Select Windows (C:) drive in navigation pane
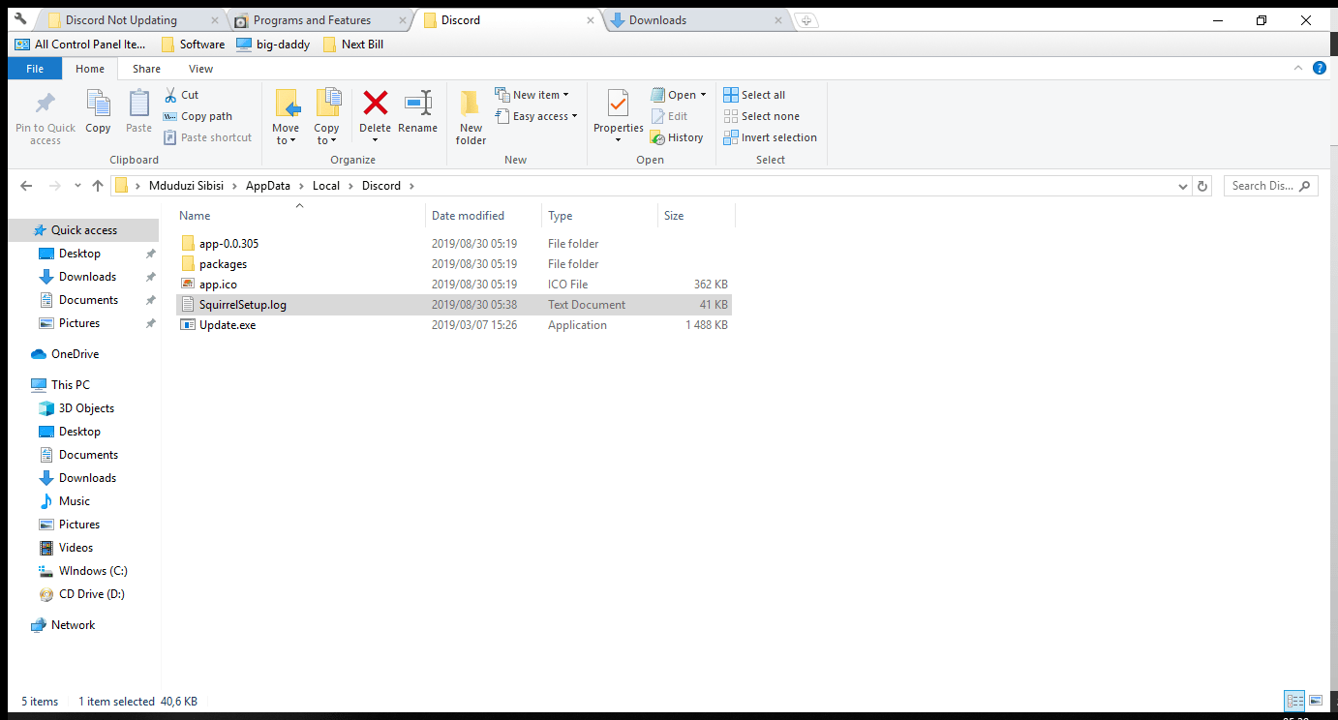This screenshot has height=720, width=1338. (x=93, y=571)
